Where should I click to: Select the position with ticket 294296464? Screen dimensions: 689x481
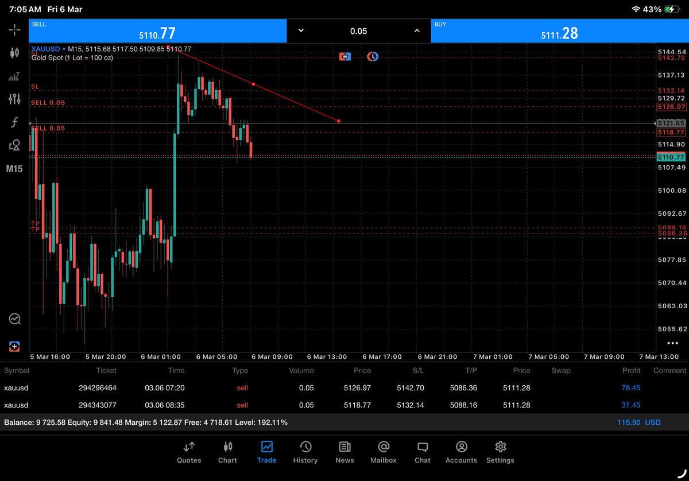click(344, 387)
